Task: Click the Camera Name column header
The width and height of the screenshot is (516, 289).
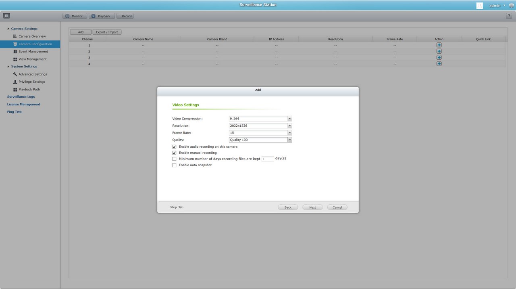Action: (x=143, y=39)
